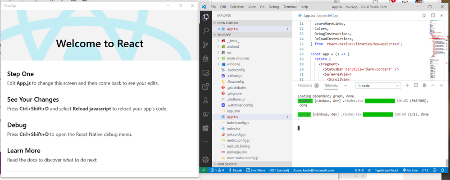Open package.json in the explorer
Viewport: 450px width, 180px height.
click(x=237, y=152)
